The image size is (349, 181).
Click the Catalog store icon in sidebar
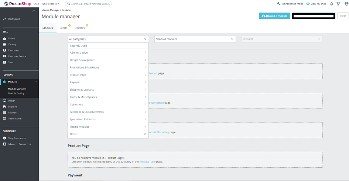point(4,44)
